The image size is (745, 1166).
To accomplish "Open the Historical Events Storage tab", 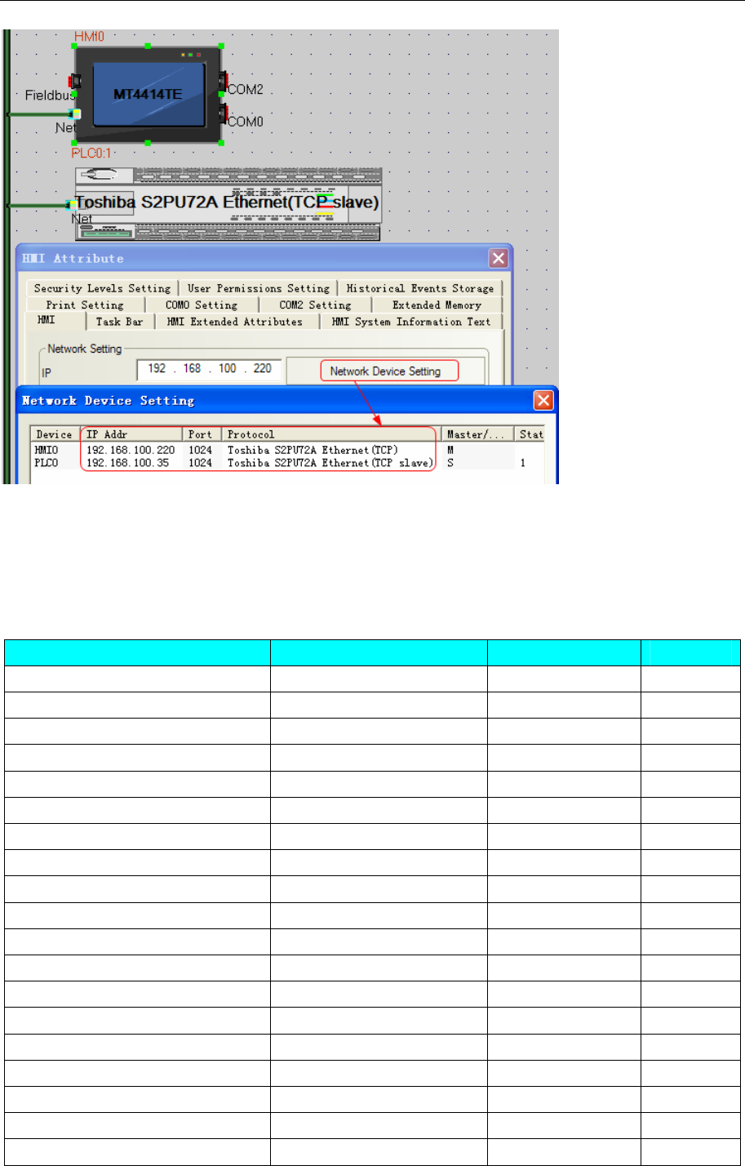I will 420,288.
